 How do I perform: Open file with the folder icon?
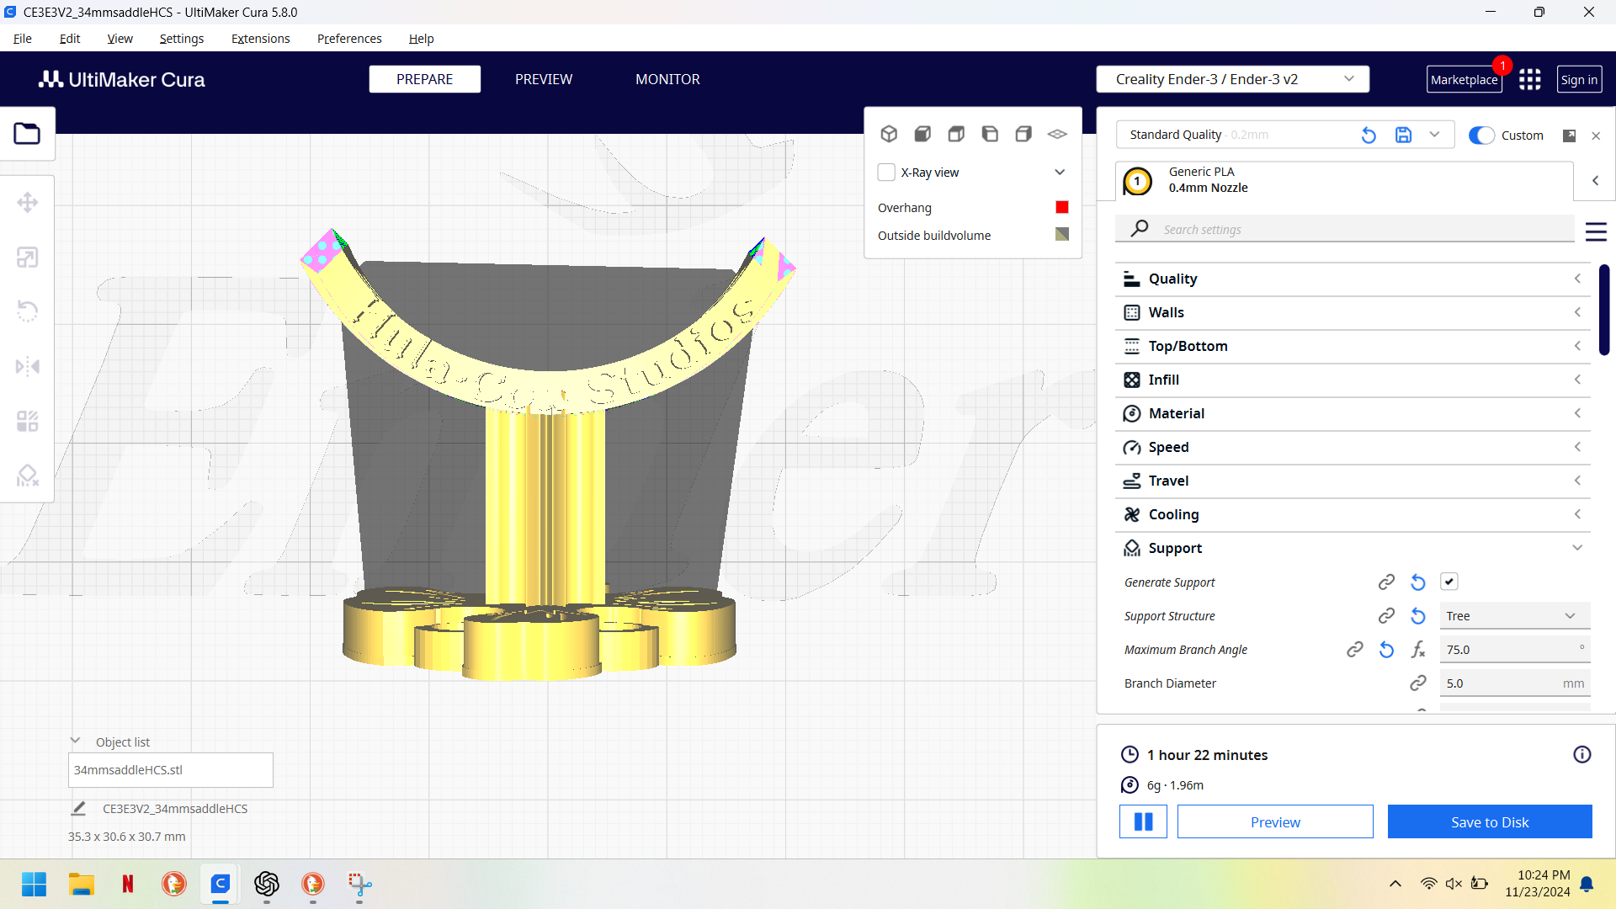point(27,134)
